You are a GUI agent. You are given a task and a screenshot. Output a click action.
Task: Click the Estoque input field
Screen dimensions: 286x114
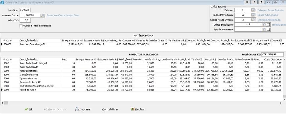(x=243, y=10)
